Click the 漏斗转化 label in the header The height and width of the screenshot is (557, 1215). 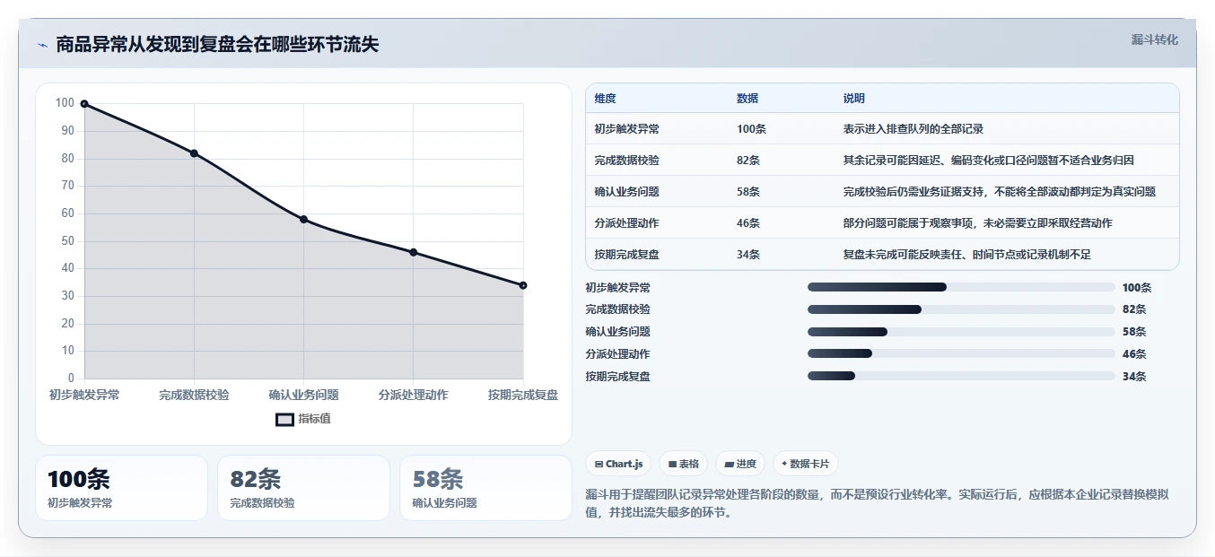click(x=1155, y=39)
